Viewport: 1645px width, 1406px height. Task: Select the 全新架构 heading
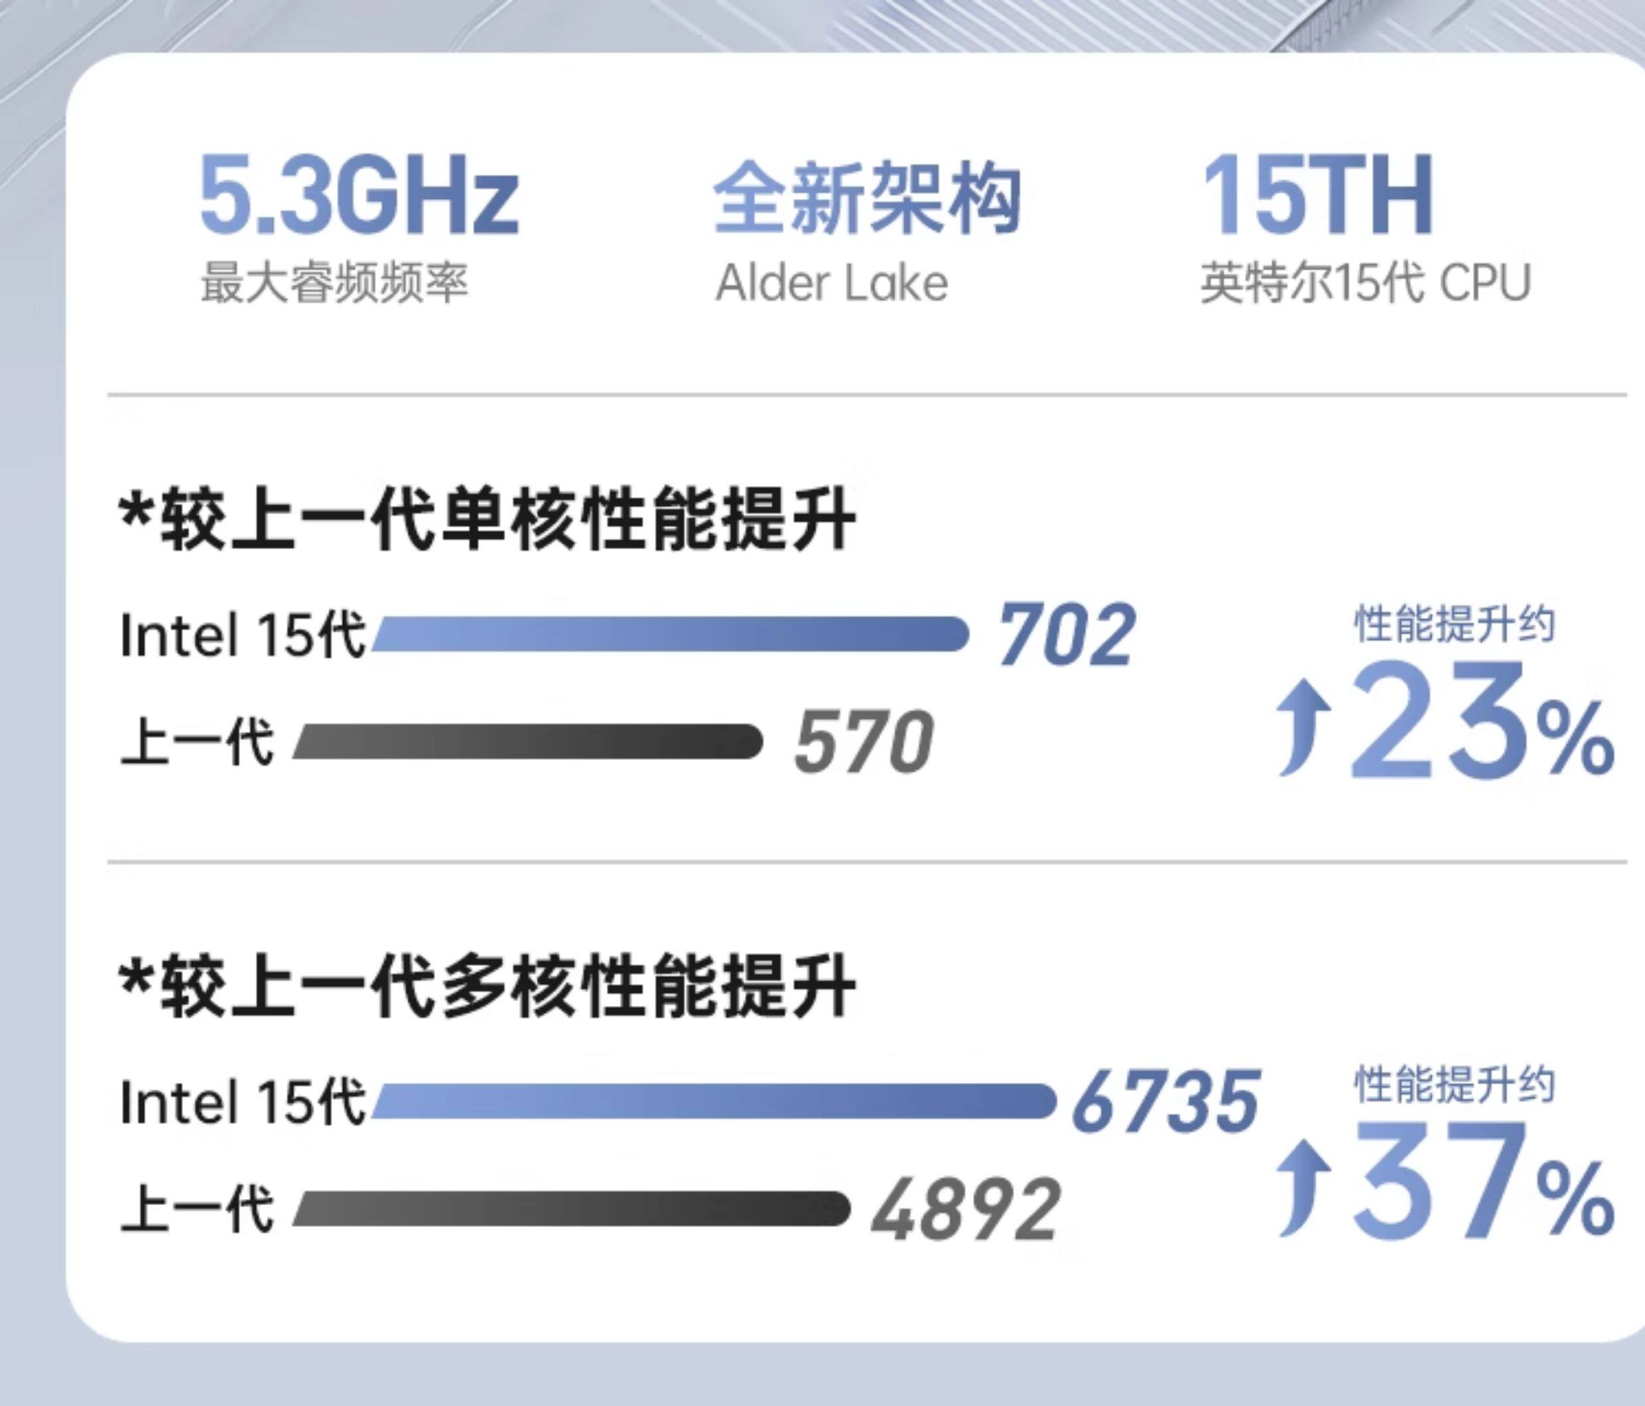point(867,198)
